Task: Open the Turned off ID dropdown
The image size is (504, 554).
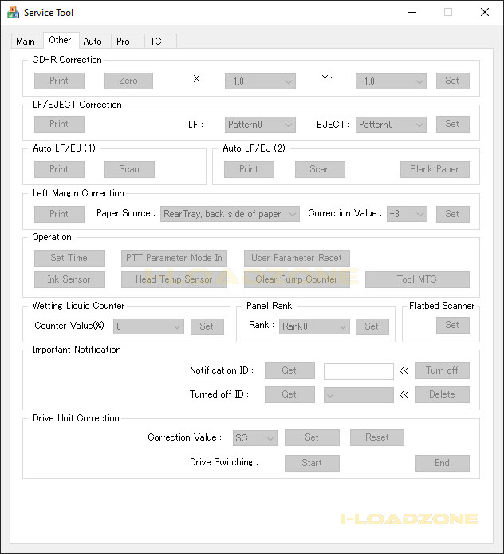Action: pos(359,395)
